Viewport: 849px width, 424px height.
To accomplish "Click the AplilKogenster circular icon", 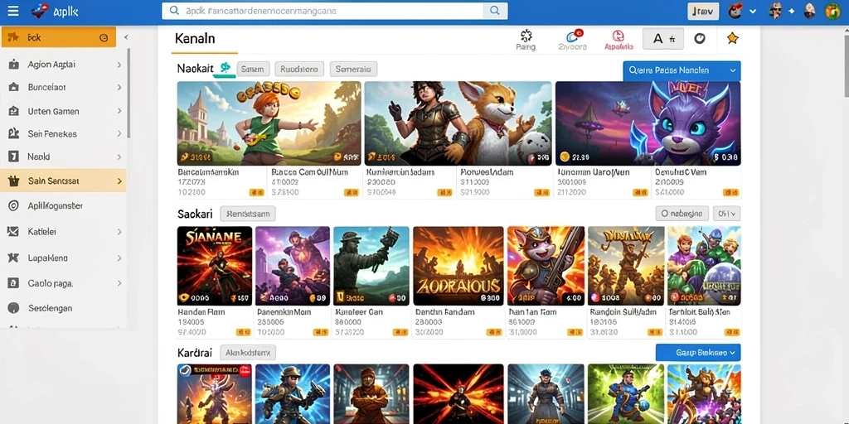I will click(13, 205).
